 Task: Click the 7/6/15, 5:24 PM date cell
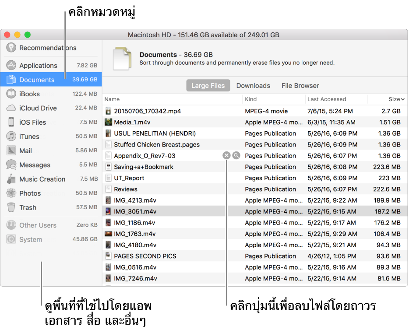330,111
